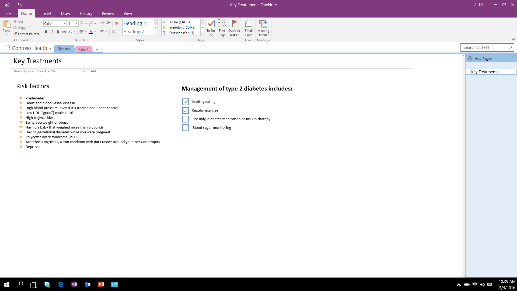The width and height of the screenshot is (517, 291).
Task: Apply Heading 1 style
Action: [x=135, y=23]
